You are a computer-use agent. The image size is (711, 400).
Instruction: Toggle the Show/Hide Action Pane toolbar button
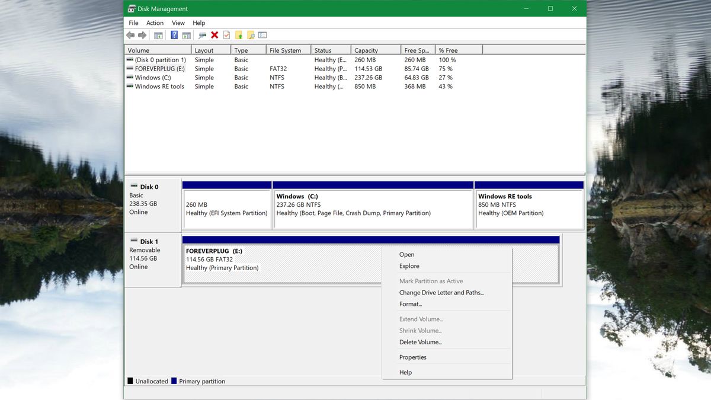pyautogui.click(x=187, y=35)
